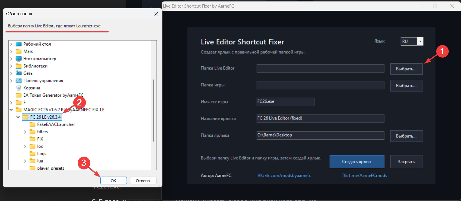Click the Рабочий стол desktop icon

pos(19,44)
